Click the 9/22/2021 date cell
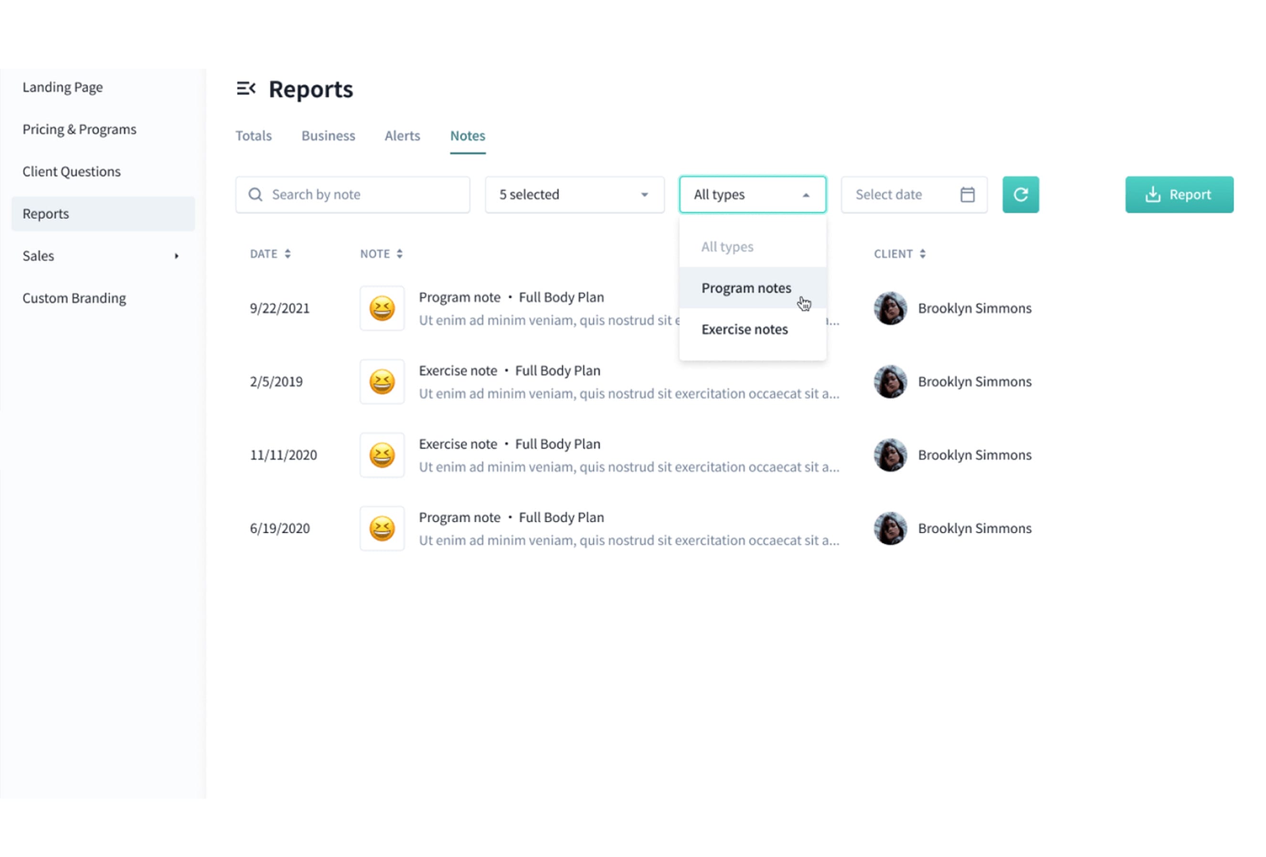 (279, 308)
